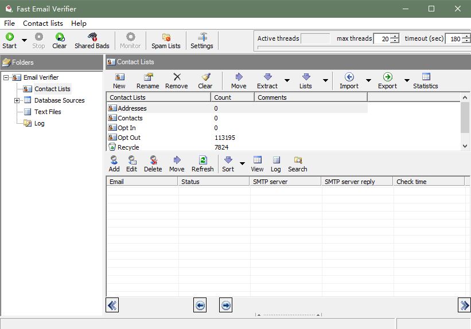Open Spam Lists from the toolbar
The image size is (471, 329).
(166, 41)
